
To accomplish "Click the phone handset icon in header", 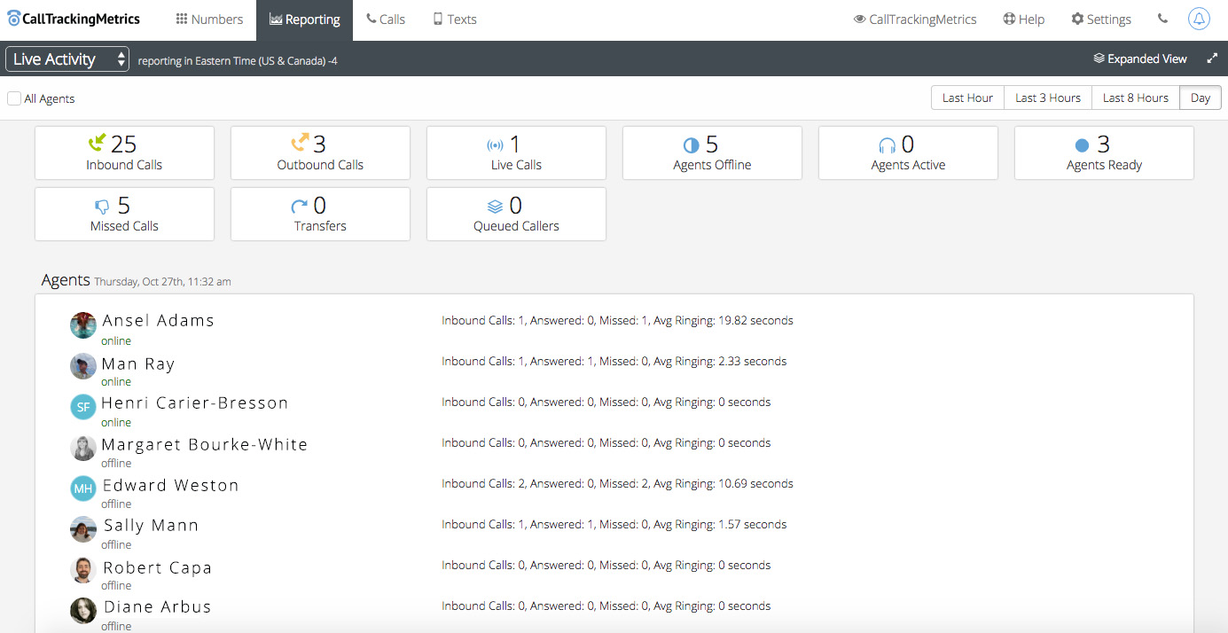I will pyautogui.click(x=1162, y=19).
